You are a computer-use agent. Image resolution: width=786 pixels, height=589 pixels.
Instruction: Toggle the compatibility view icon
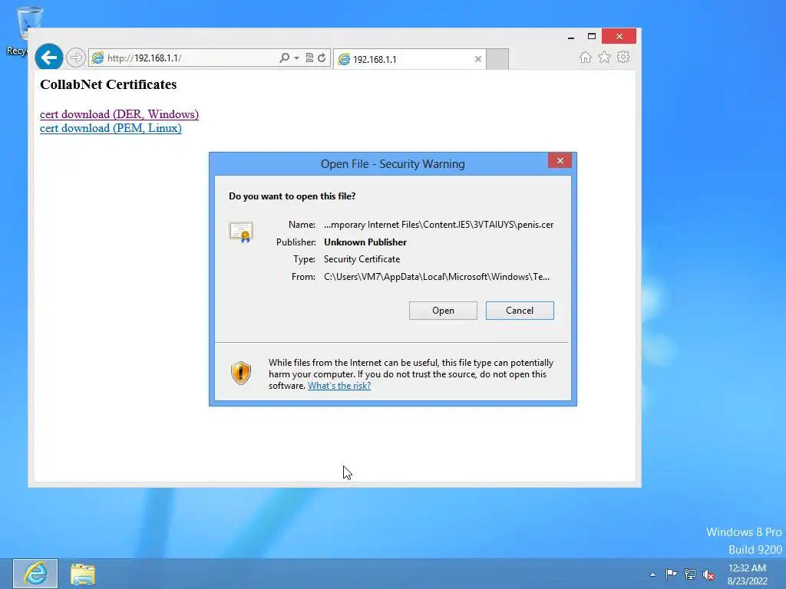(309, 58)
